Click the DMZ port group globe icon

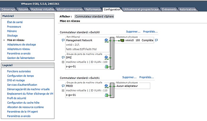(106, 57)
